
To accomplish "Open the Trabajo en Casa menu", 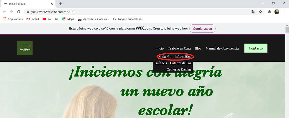I will click(179, 48).
